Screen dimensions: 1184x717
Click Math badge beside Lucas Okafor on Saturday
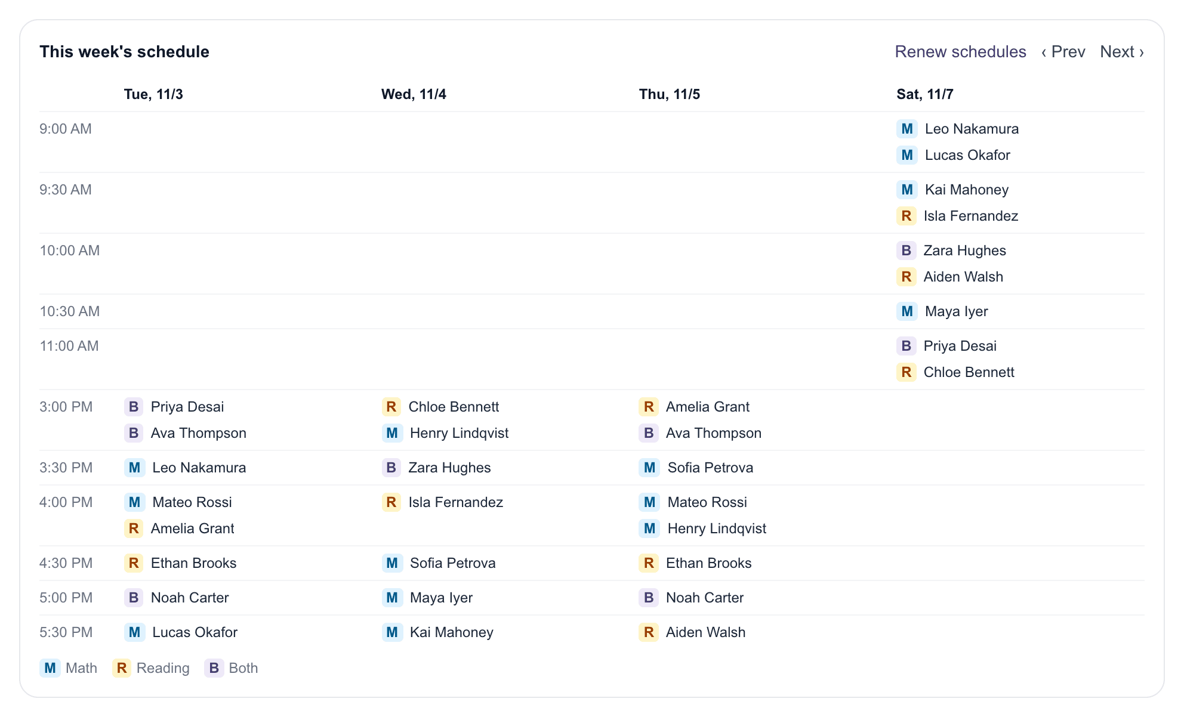907,155
